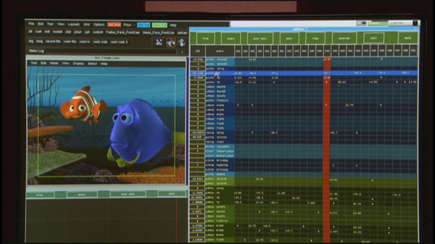Click the red Get Shot button

click(114, 25)
